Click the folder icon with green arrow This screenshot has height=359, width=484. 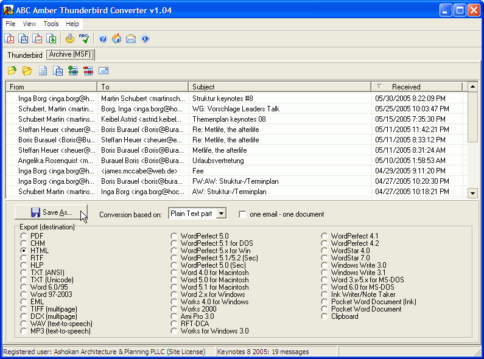pyautogui.click(x=12, y=71)
